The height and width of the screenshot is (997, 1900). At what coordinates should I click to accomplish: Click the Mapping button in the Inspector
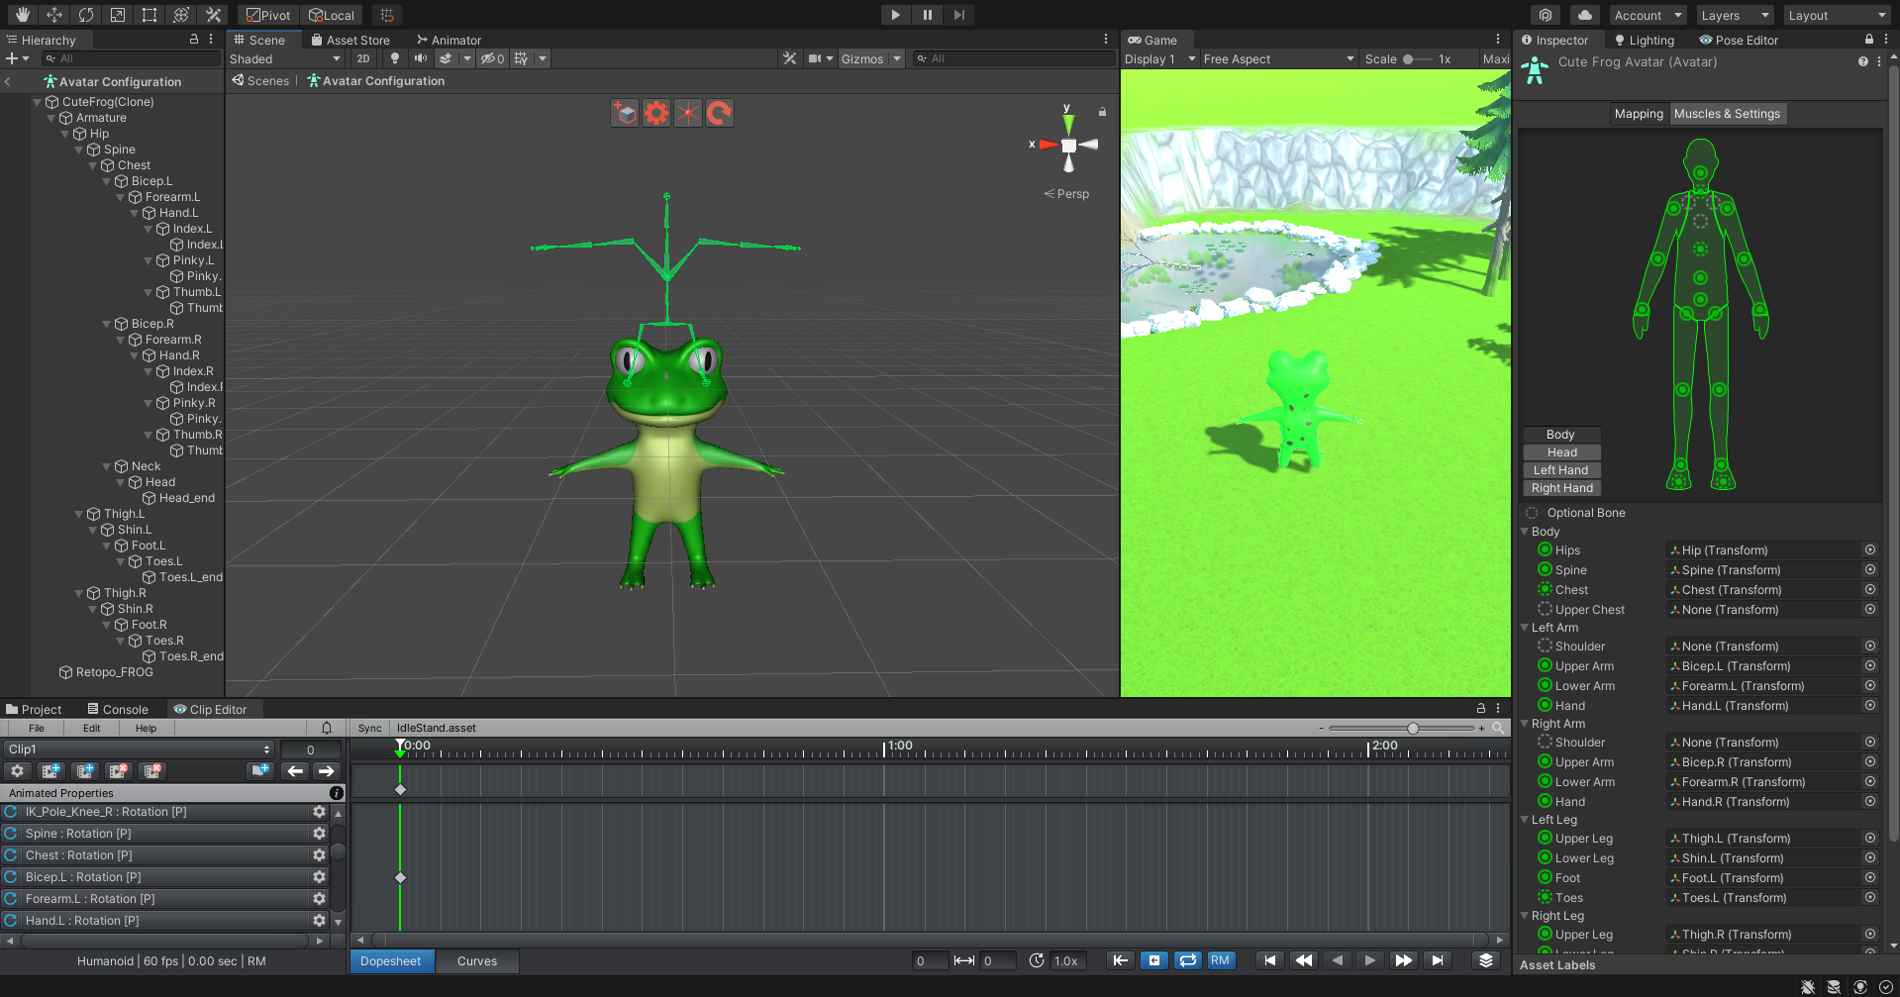pyautogui.click(x=1639, y=114)
